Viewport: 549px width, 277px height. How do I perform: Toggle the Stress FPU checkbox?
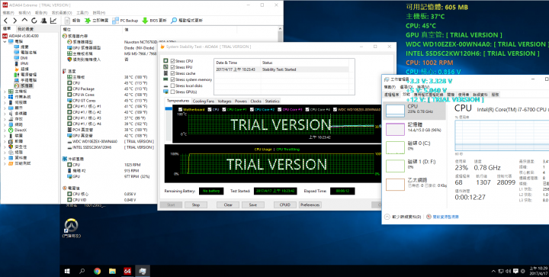(172, 67)
